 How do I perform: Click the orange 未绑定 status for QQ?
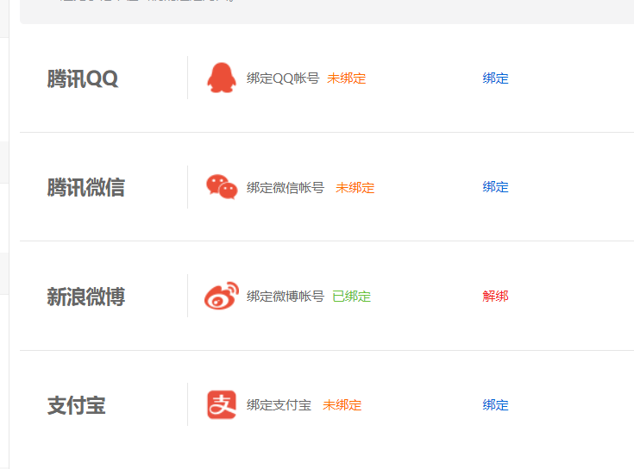coord(346,78)
